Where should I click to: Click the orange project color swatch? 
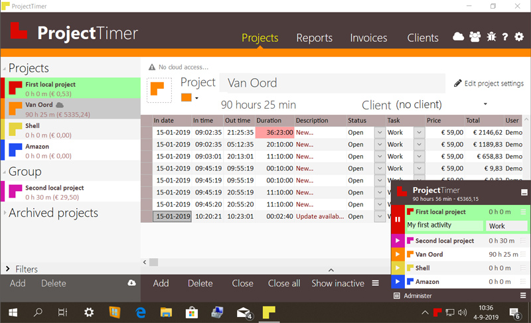(187, 97)
